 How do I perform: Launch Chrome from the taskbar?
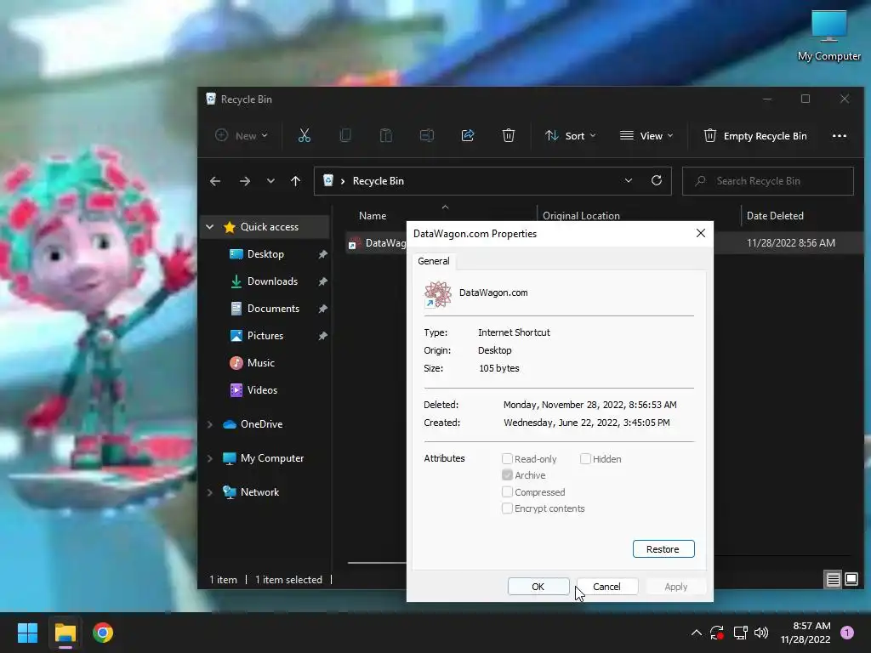click(103, 633)
